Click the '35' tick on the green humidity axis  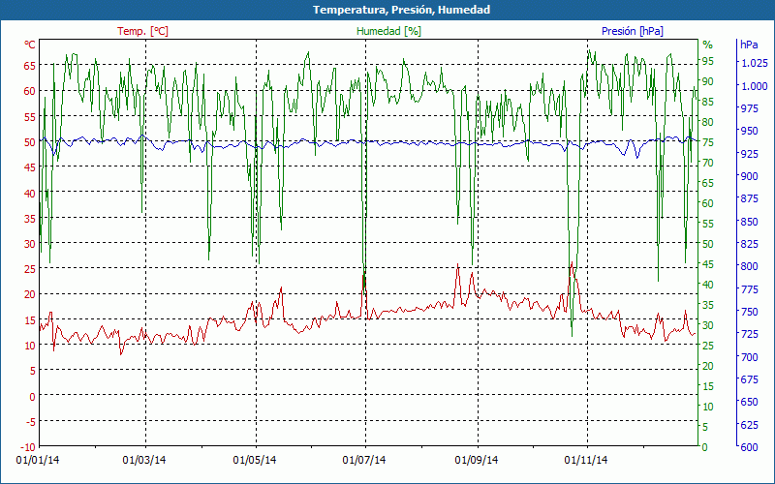[x=708, y=305]
